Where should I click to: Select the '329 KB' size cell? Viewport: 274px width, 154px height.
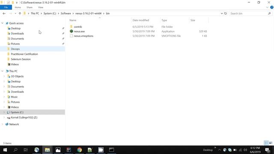click(x=203, y=31)
